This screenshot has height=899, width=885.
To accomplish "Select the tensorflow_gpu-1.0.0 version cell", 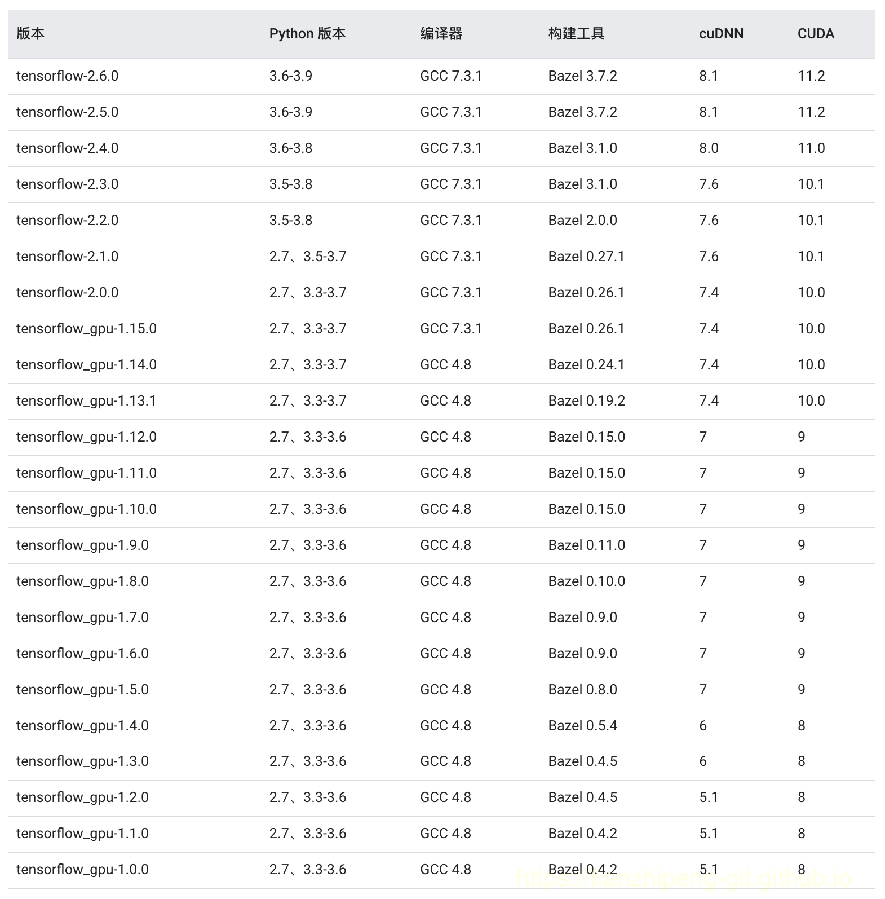I will [82, 870].
